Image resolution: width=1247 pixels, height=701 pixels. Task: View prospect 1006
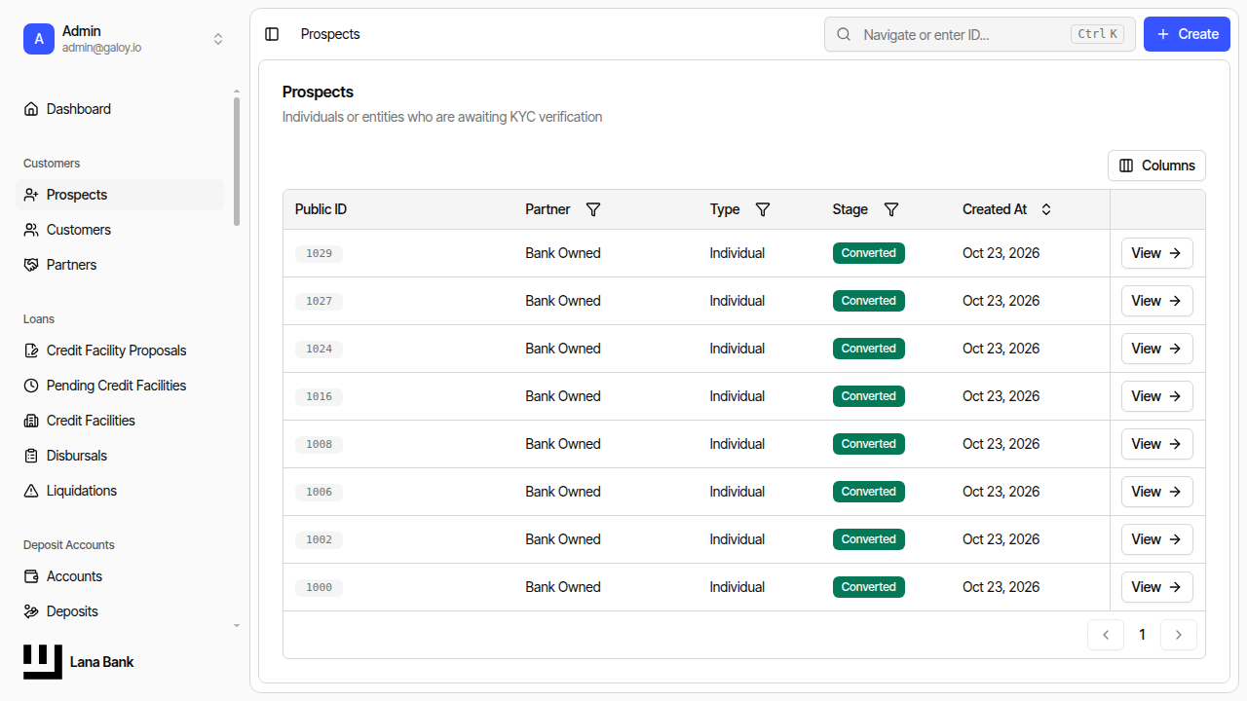[x=1156, y=492]
